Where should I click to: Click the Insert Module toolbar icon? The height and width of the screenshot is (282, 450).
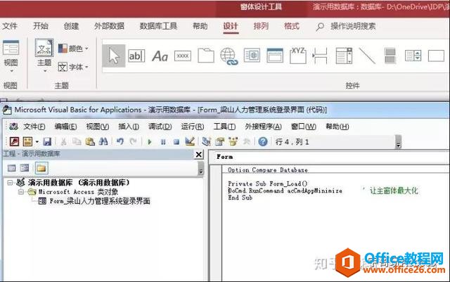(28, 141)
